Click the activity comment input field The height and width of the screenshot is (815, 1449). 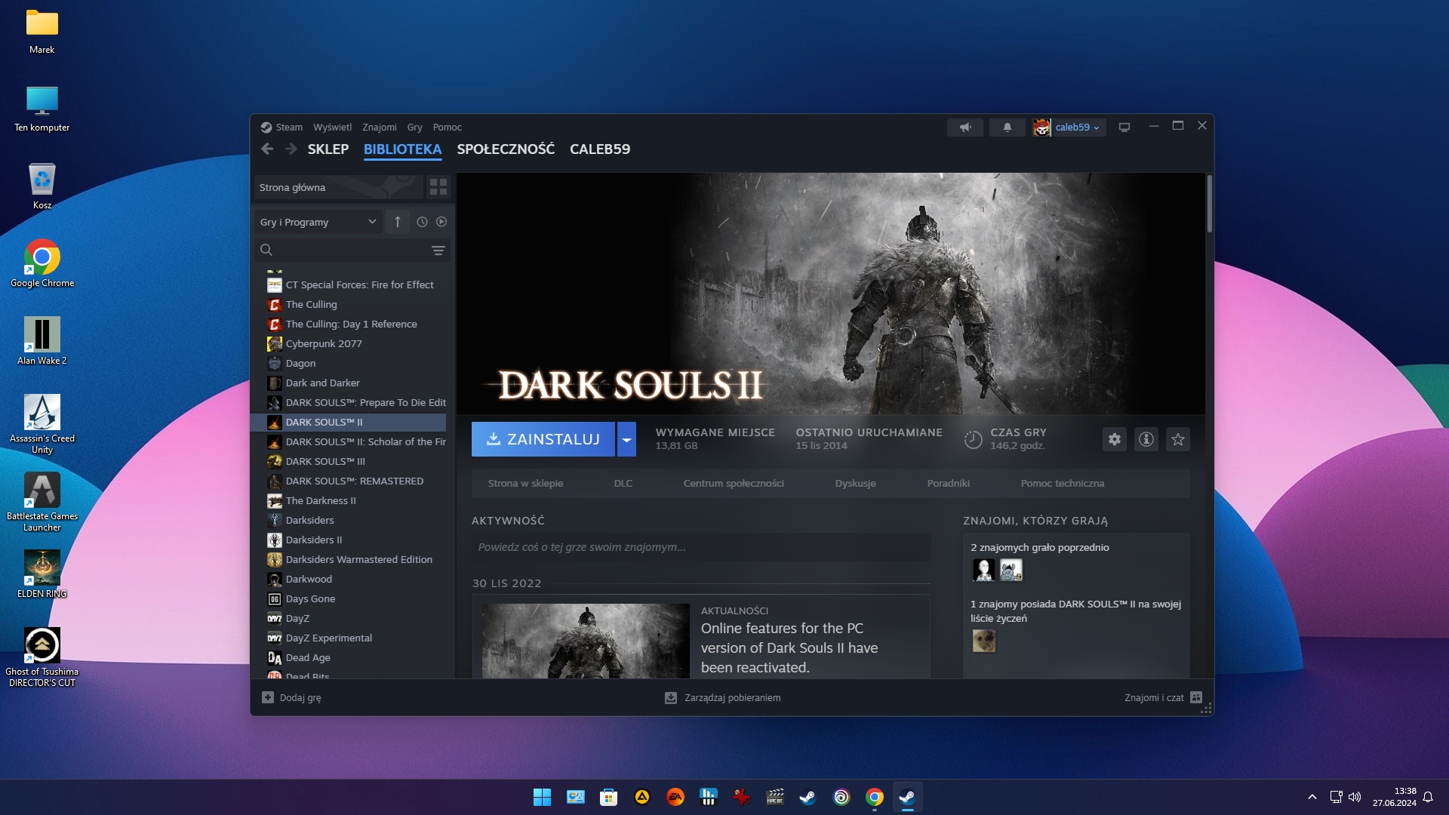point(700,548)
